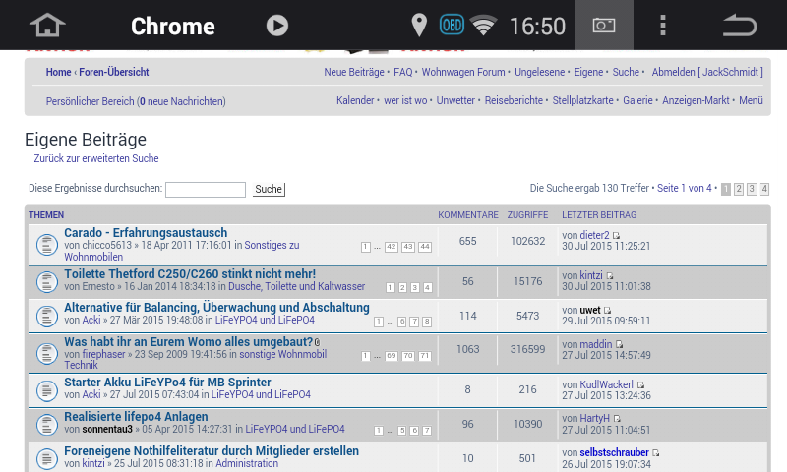Tap the location pin status icon
Viewport: 787px width, 472px height.
tap(419, 26)
